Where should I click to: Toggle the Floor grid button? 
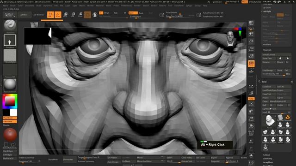pos(251,71)
